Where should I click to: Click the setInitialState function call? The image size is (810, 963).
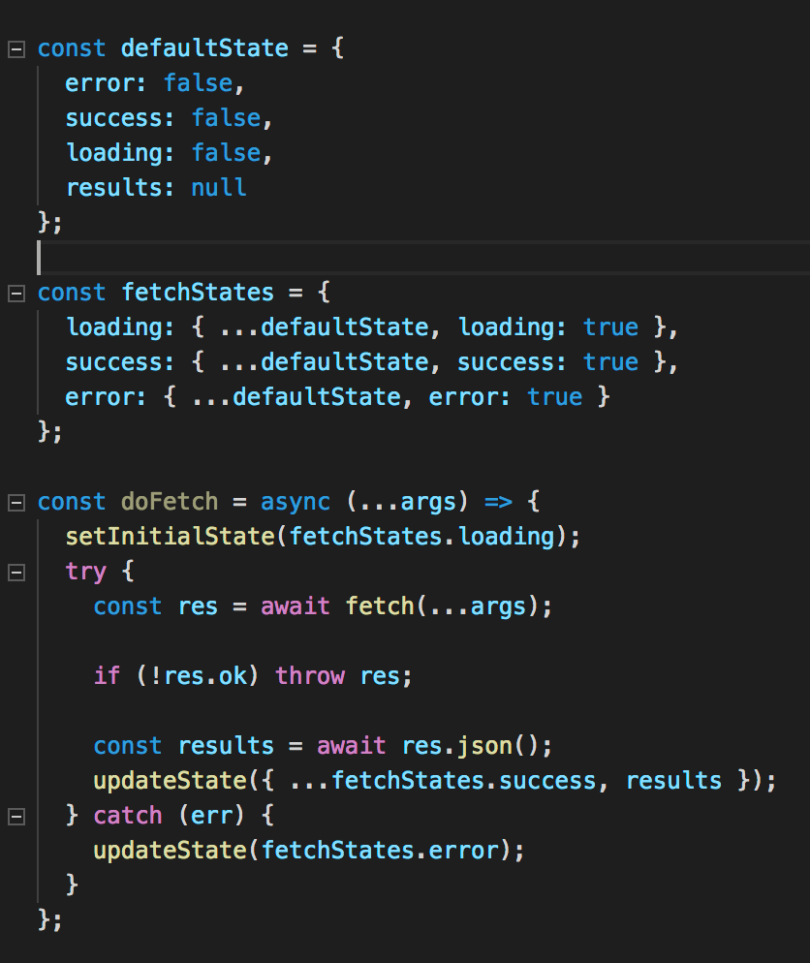pos(170,536)
